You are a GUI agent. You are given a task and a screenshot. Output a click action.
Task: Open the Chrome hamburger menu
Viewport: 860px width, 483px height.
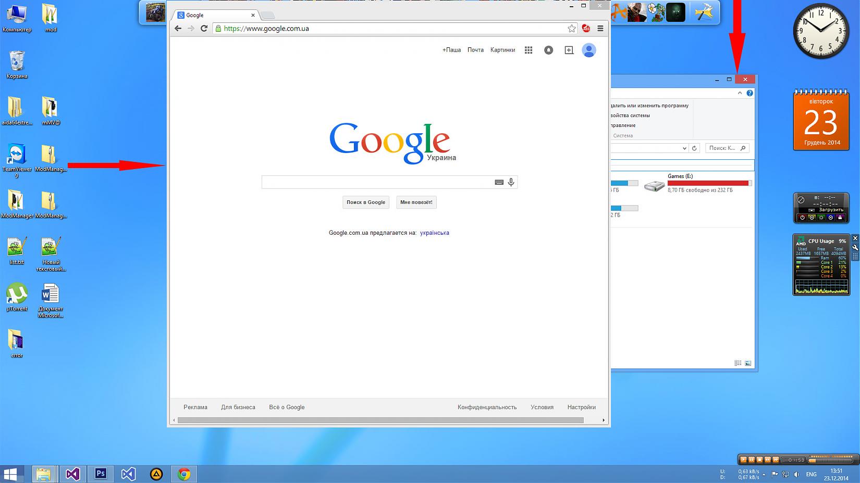(x=600, y=29)
